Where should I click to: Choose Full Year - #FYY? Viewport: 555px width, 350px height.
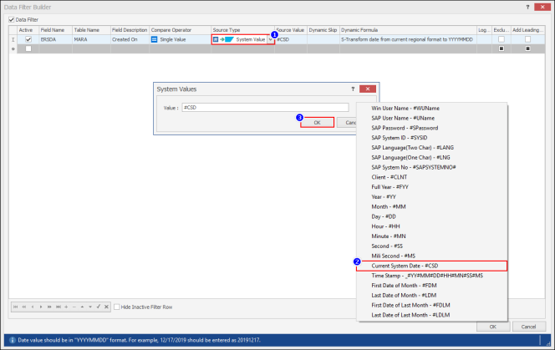pos(431,187)
